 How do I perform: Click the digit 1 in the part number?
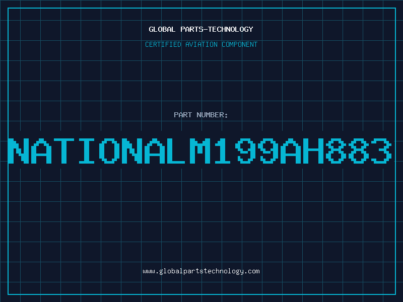click(224, 150)
